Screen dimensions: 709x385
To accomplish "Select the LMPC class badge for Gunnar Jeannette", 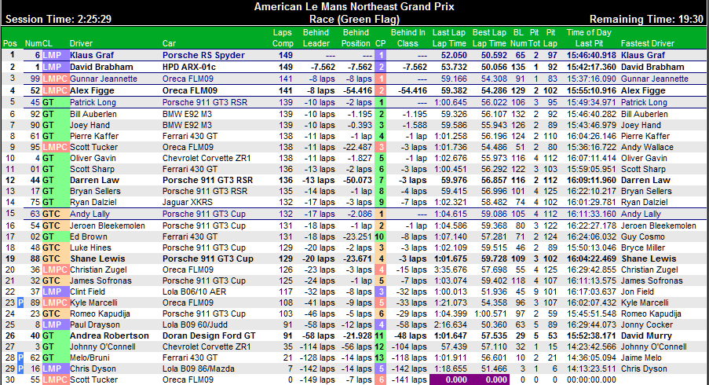I will (x=54, y=79).
